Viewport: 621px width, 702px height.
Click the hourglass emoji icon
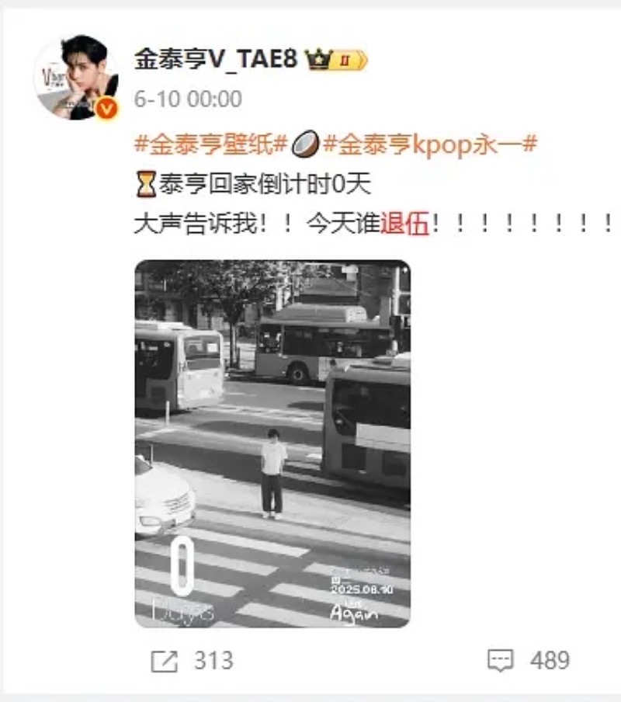pos(146,184)
